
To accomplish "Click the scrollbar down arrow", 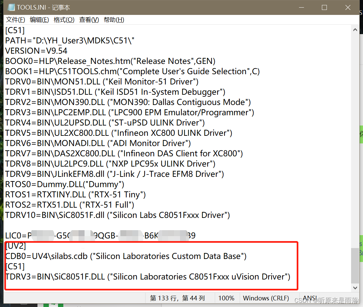I will point(355,288).
